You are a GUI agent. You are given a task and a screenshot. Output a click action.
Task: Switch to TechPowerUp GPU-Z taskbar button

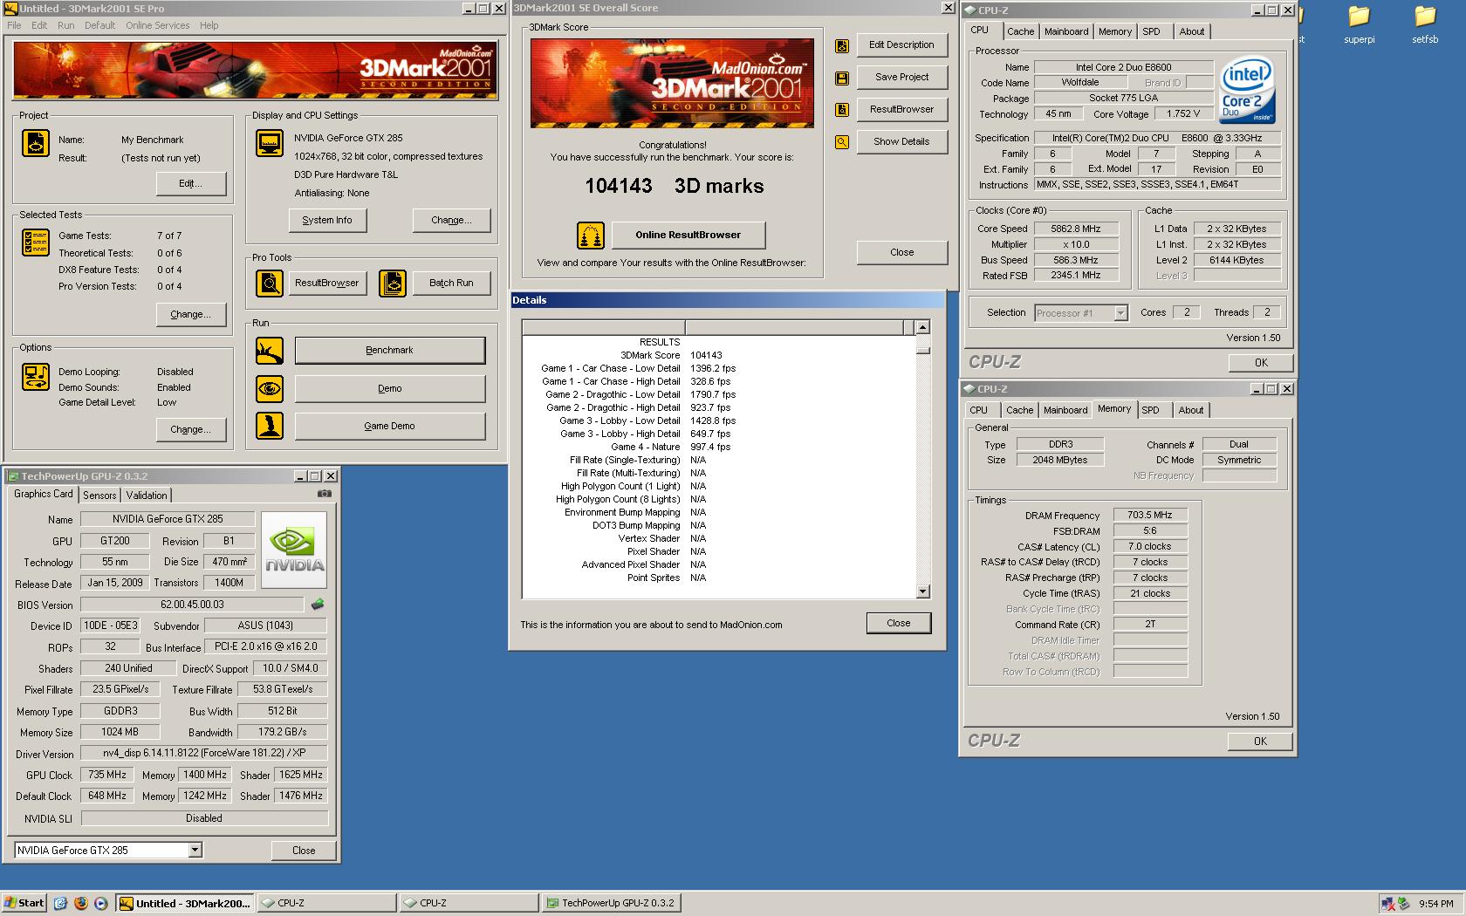tap(611, 904)
